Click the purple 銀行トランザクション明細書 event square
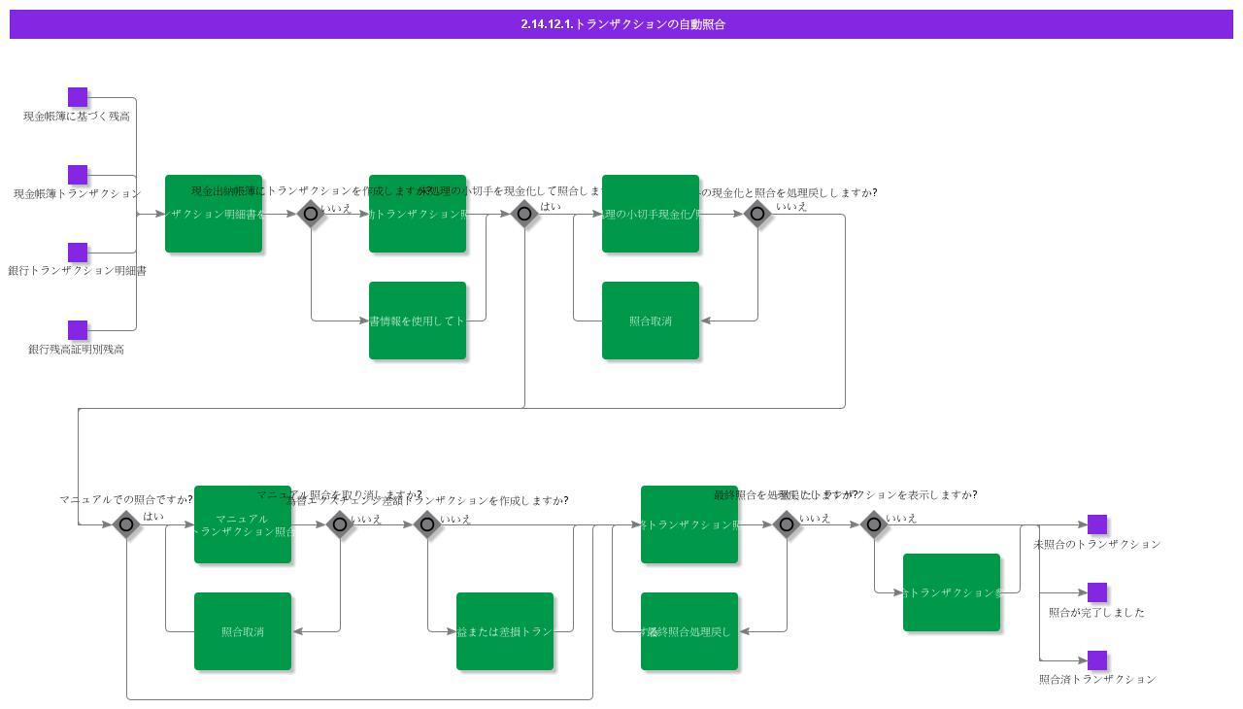 [78, 253]
